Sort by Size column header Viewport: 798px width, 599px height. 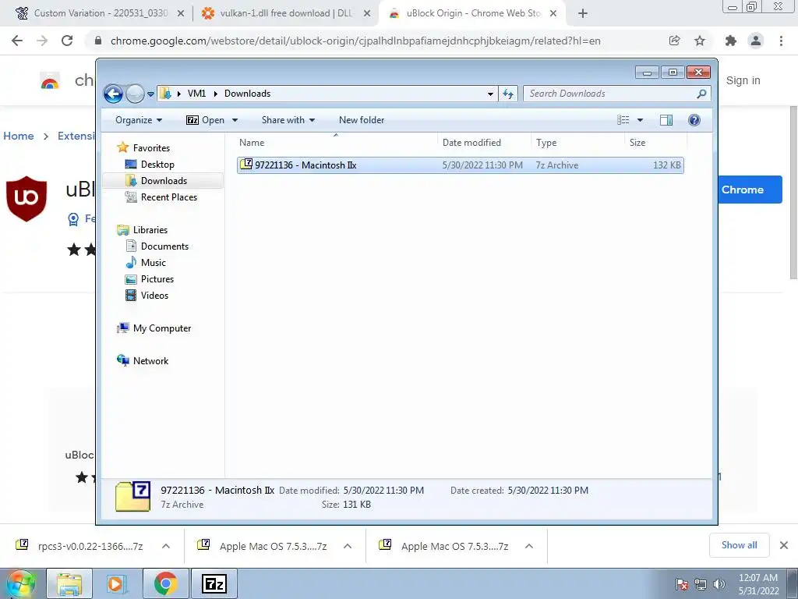[x=655, y=143]
